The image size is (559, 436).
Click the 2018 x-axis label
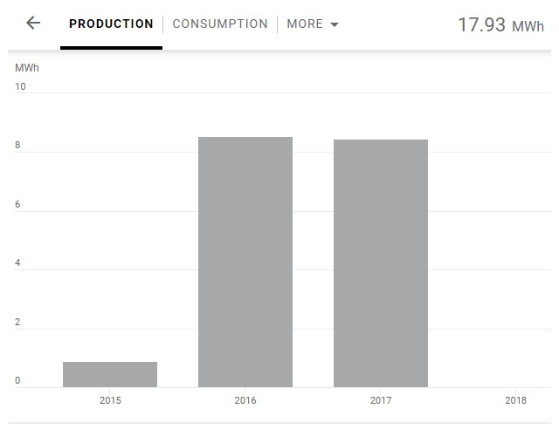tap(516, 401)
